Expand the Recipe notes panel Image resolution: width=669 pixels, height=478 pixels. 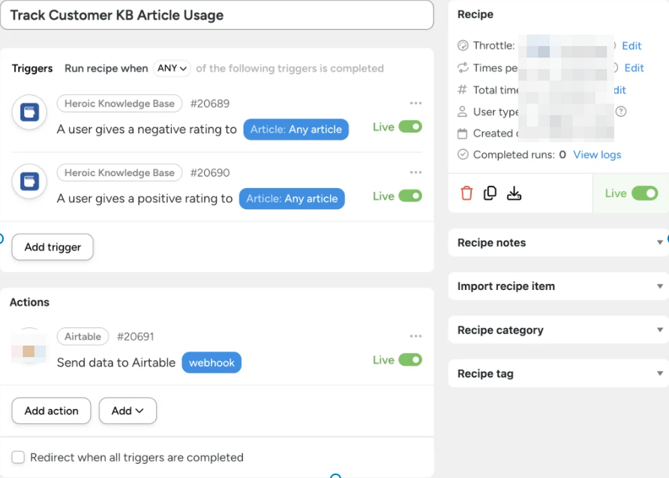click(559, 243)
